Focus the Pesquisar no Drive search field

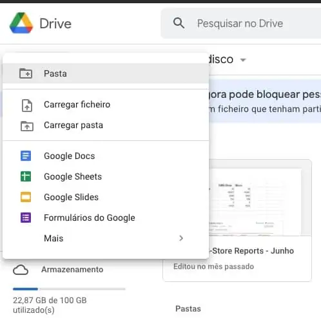[241, 23]
